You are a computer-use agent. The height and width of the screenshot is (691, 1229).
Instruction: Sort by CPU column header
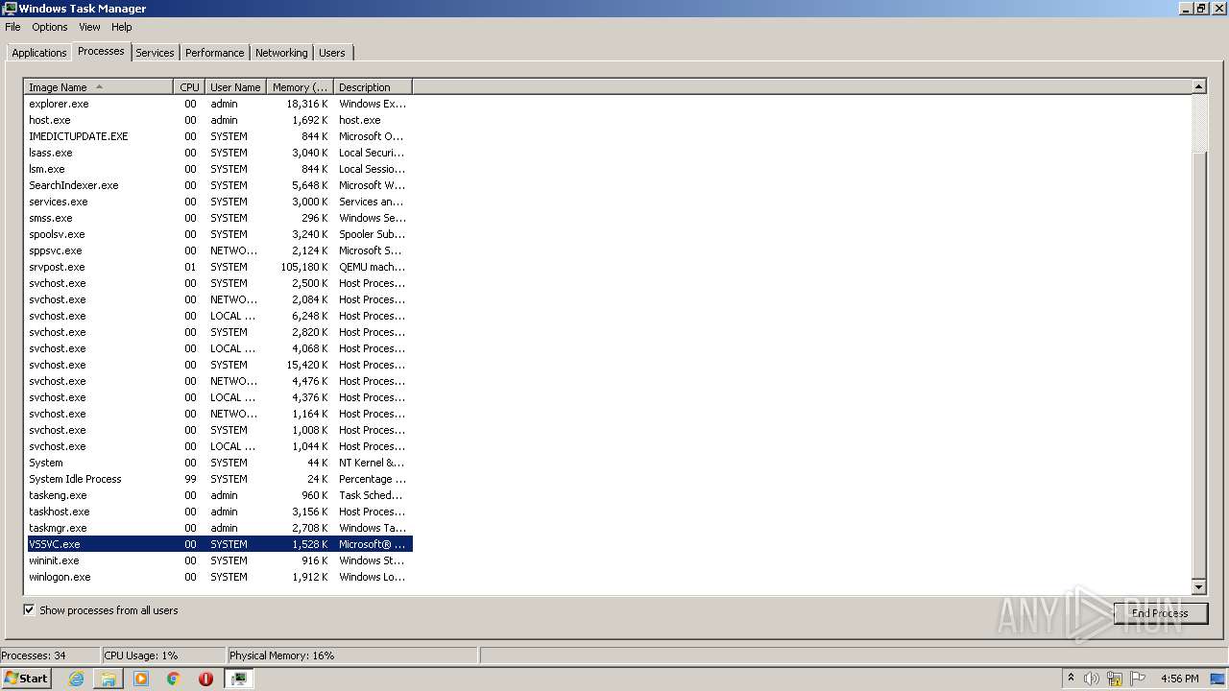tap(189, 87)
